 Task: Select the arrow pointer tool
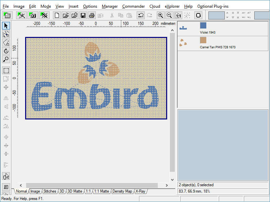tap(6, 26)
